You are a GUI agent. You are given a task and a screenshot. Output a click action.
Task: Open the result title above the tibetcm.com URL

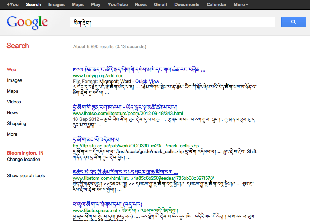coord(125,172)
